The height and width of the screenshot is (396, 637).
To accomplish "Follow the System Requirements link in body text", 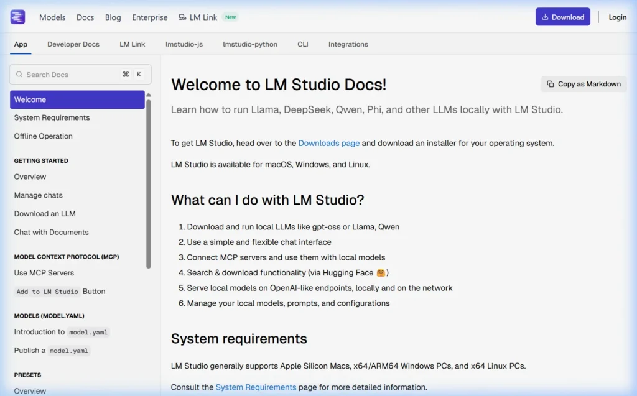I will 255,387.
